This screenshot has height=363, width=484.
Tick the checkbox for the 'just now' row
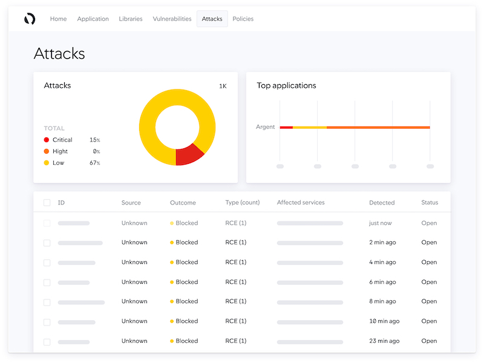(47, 223)
